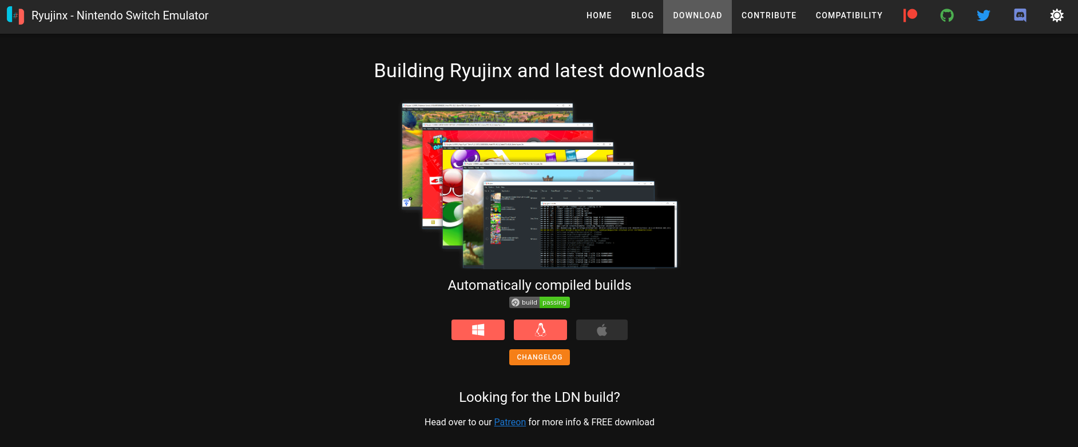
Task: Open the BLOG menu item
Action: (642, 15)
